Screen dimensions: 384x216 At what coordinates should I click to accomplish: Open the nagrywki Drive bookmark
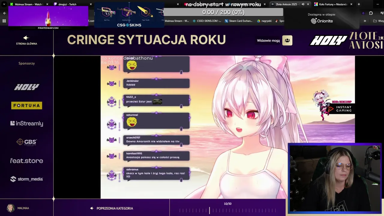coord(264,21)
